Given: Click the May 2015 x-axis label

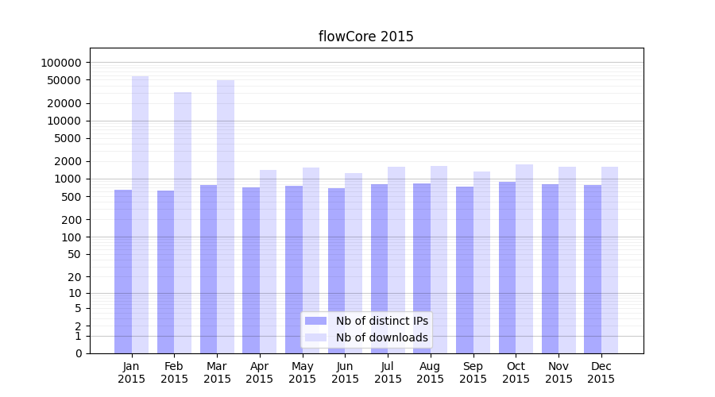Looking at the screenshot, I should click(x=303, y=372).
